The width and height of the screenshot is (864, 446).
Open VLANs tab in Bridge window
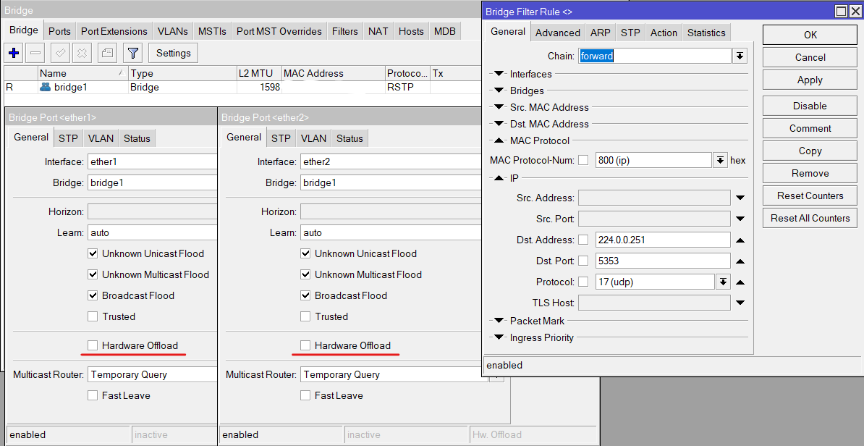coord(172,31)
